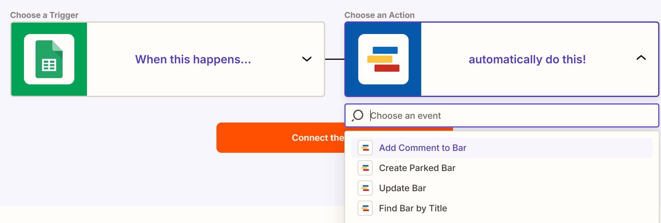Click the 'Choose a Trigger' label

point(44,15)
